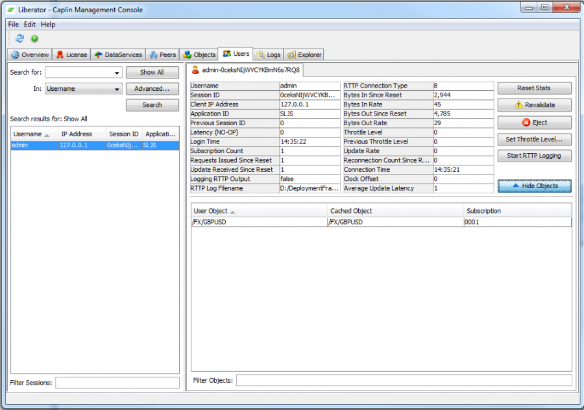Open the Edit menu
This screenshot has width=584, height=410.
click(29, 24)
